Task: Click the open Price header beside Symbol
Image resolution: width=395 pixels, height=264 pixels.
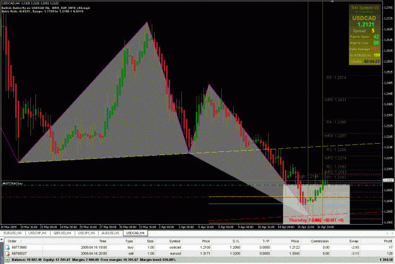Action: point(206,241)
